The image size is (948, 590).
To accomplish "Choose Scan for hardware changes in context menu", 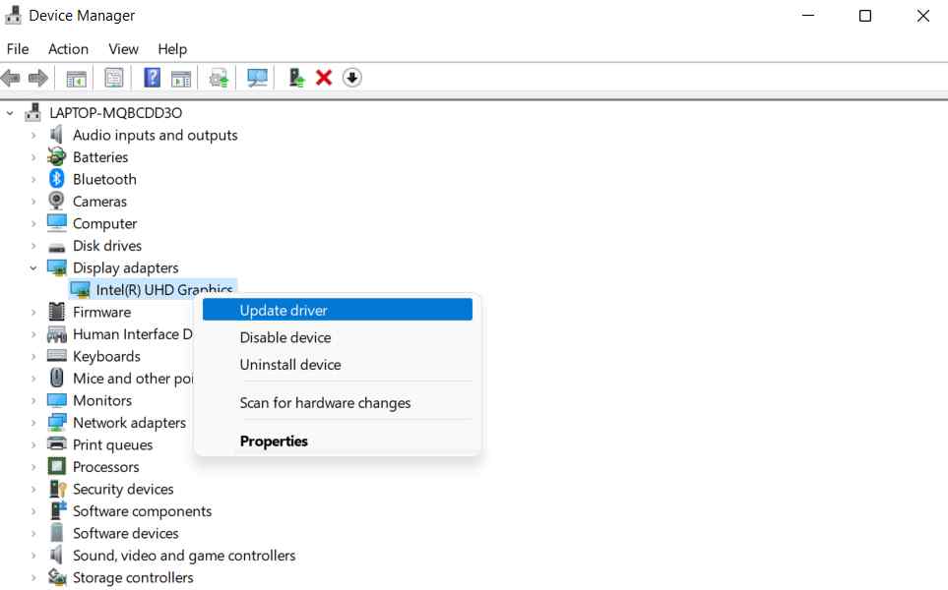I will 338,403.
